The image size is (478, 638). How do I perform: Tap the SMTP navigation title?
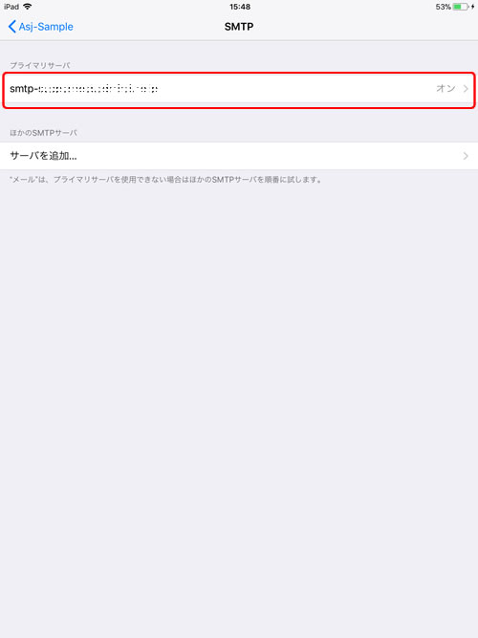[x=239, y=27]
